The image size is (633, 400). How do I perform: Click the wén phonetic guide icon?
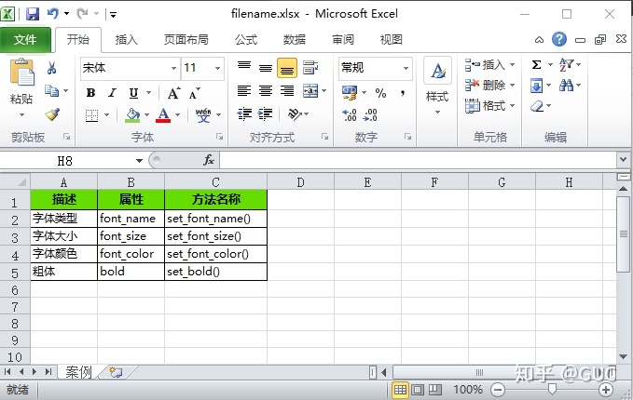pyautogui.click(x=203, y=115)
